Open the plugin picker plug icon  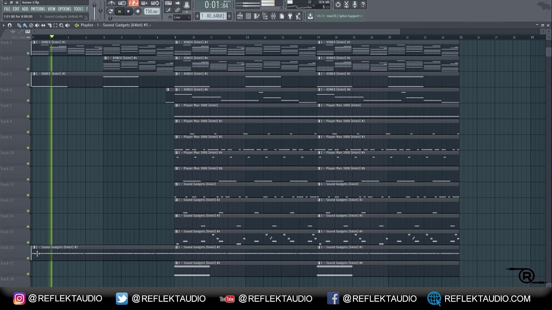(290, 16)
